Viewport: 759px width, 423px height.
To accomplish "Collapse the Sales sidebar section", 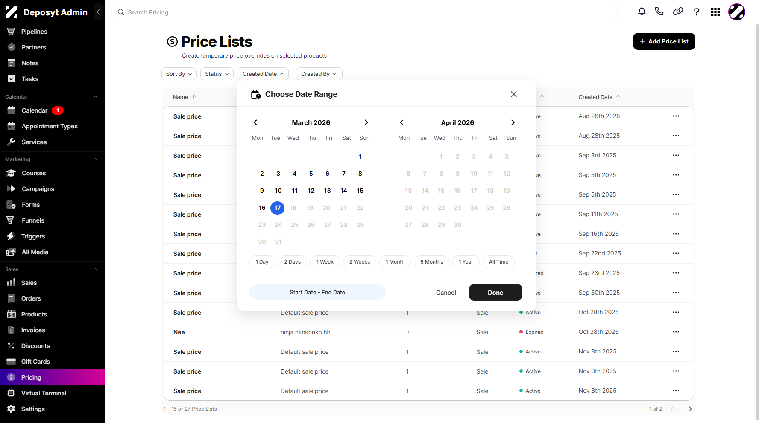I will [95, 269].
